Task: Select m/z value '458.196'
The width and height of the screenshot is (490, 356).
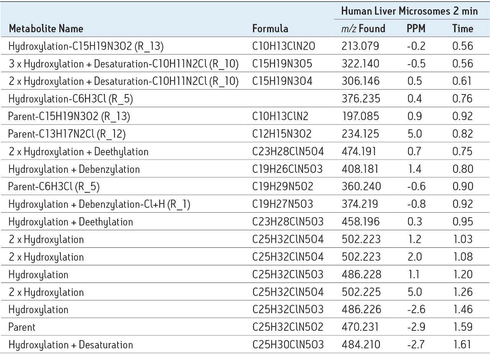Action: pyautogui.click(x=361, y=222)
